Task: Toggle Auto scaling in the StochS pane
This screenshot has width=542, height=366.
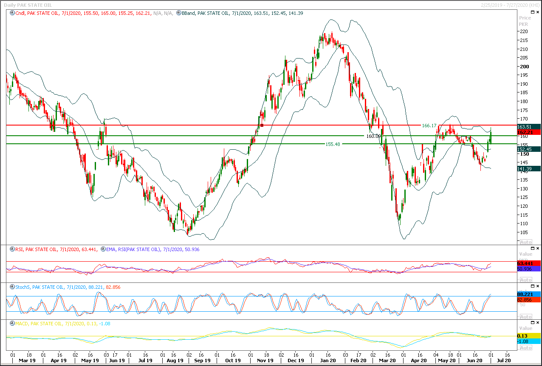Action: click(525, 317)
